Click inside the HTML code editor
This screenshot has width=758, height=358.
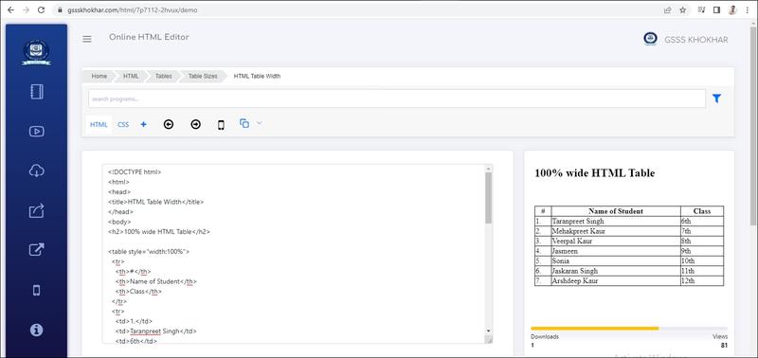(294, 254)
